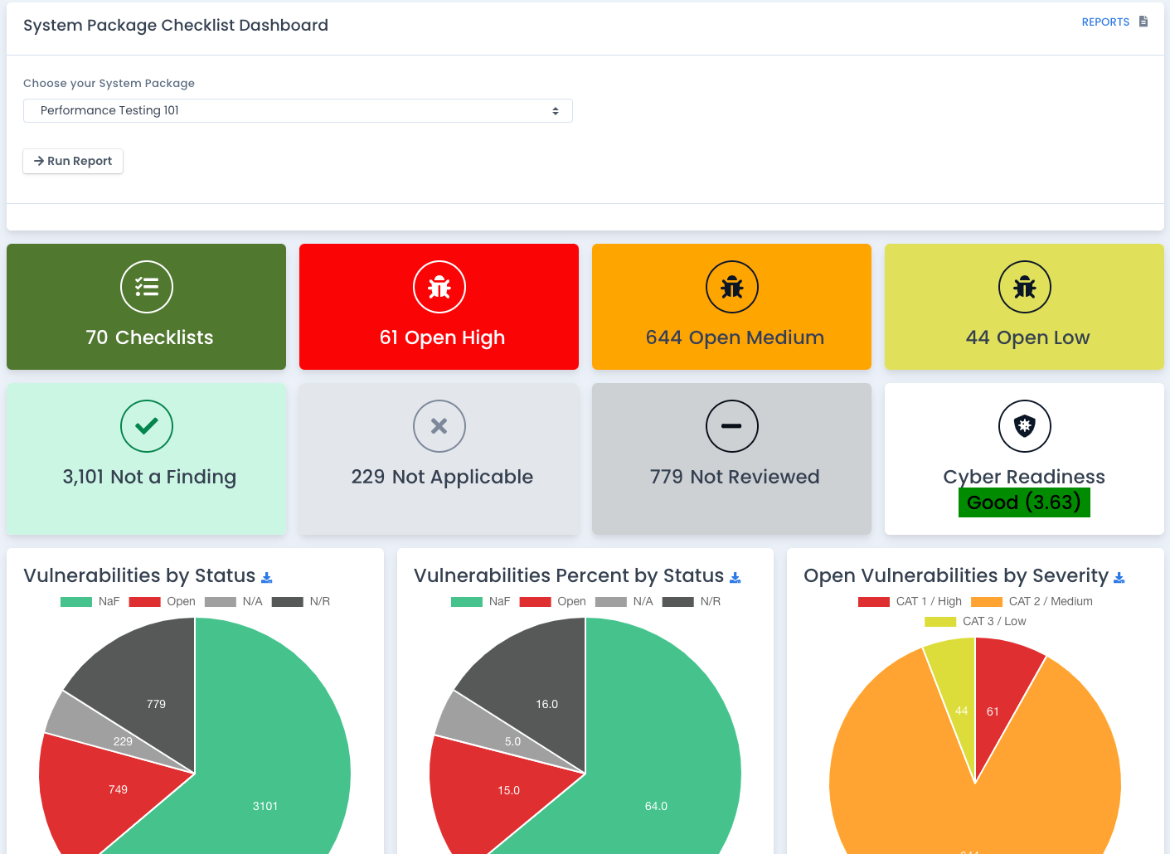This screenshot has width=1170, height=854.
Task: Click the Vulnerabilities Percent by Status heading
Action: pos(569,576)
